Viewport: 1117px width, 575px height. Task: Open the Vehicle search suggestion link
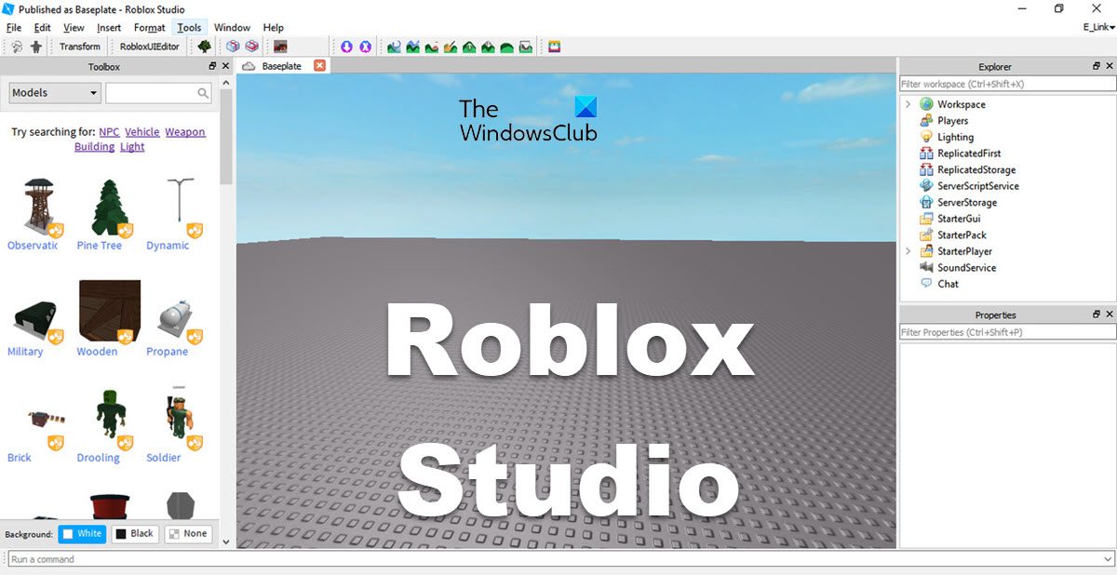(x=141, y=131)
